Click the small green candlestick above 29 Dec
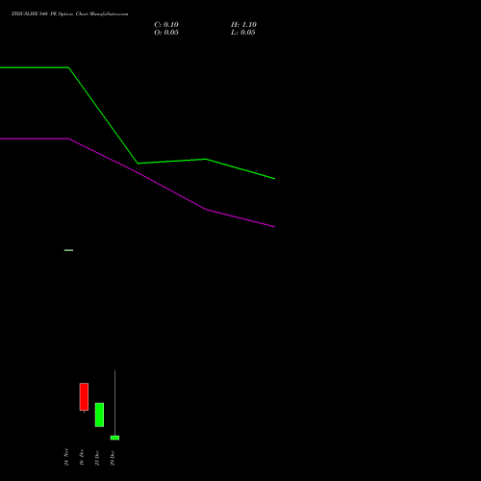The width and height of the screenshot is (481, 481). pos(114,438)
